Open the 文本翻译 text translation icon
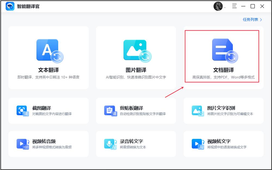This screenshot has width=272, height=170. [49, 50]
